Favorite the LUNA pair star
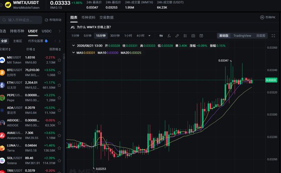 59,148
